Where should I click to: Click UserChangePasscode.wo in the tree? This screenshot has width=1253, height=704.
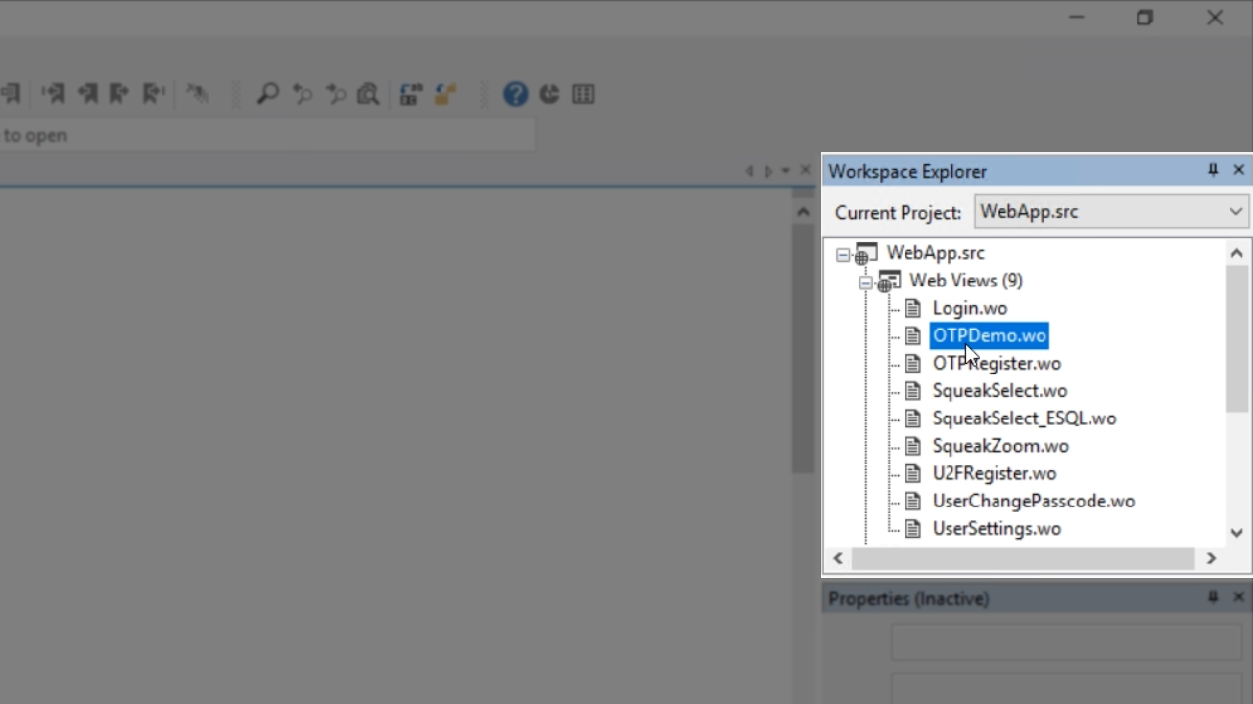1033,501
